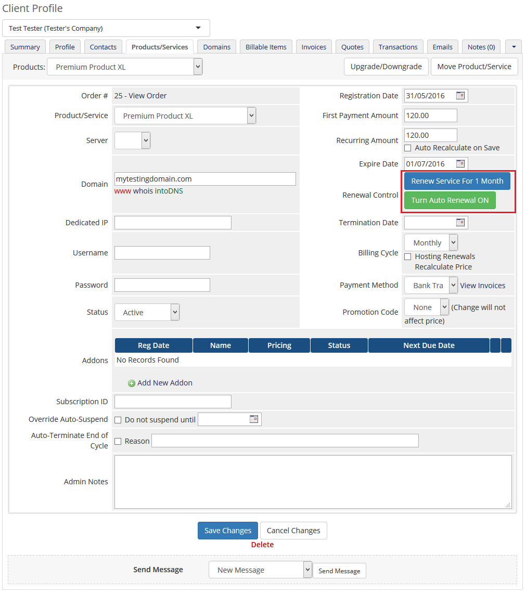Image resolution: width=526 pixels, height=593 pixels.
Task: Click the Next Due Date column header
Action: (x=429, y=345)
